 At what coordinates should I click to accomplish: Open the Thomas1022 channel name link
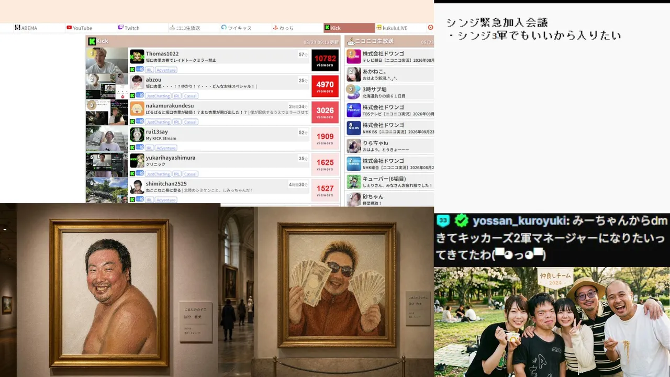click(x=162, y=54)
